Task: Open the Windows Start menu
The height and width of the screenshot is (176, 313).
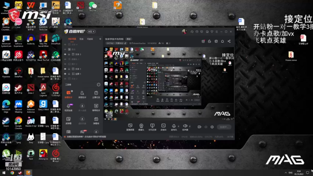Action: coord(4,173)
